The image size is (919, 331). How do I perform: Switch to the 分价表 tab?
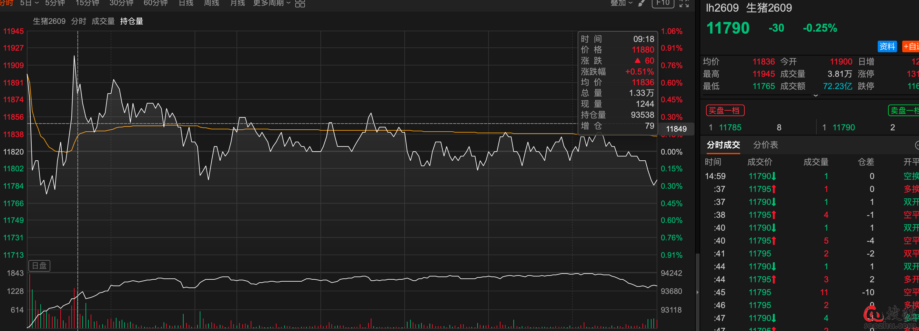coord(765,145)
